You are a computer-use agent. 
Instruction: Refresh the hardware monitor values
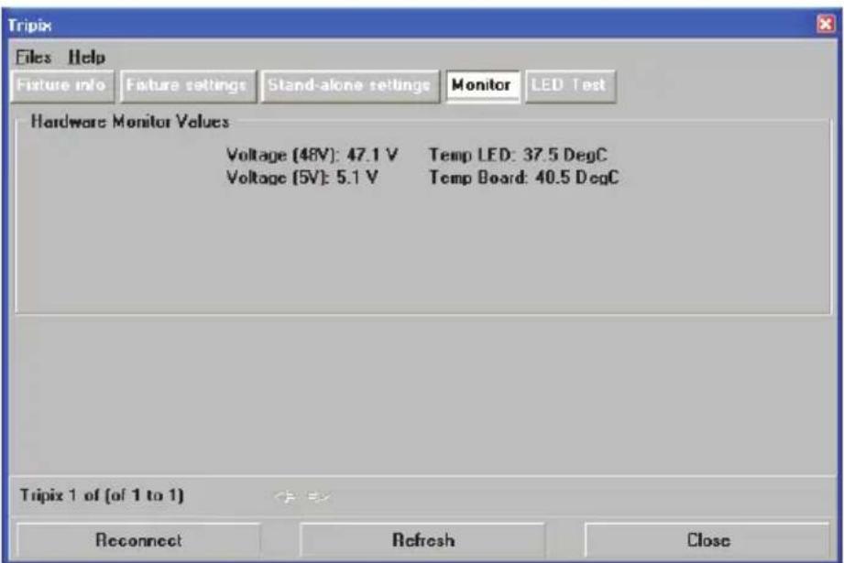(x=423, y=540)
